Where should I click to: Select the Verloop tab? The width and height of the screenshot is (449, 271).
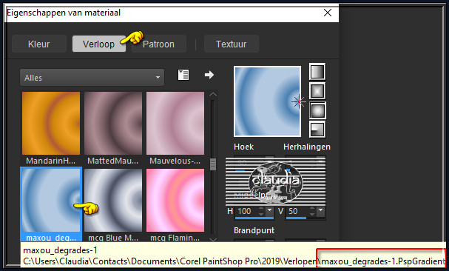click(x=99, y=44)
